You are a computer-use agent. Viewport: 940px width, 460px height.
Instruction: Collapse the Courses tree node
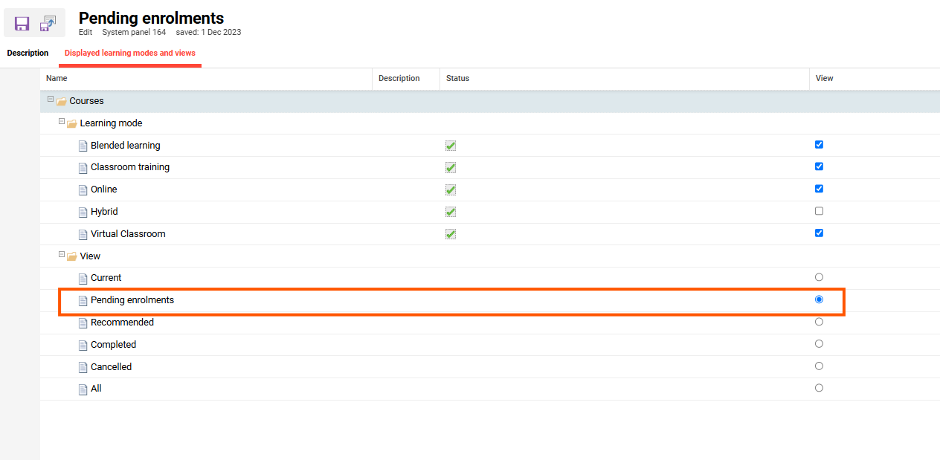[51, 99]
